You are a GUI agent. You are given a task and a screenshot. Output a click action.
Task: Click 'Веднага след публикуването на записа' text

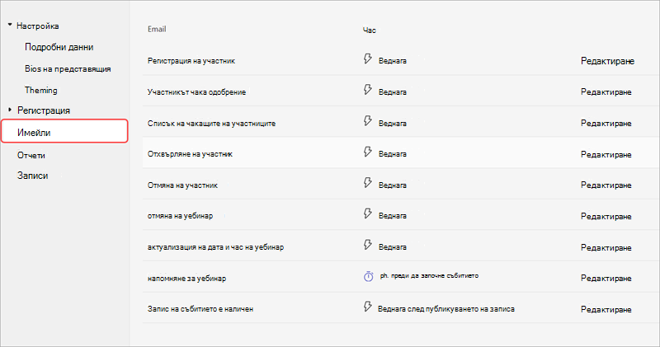446,309
